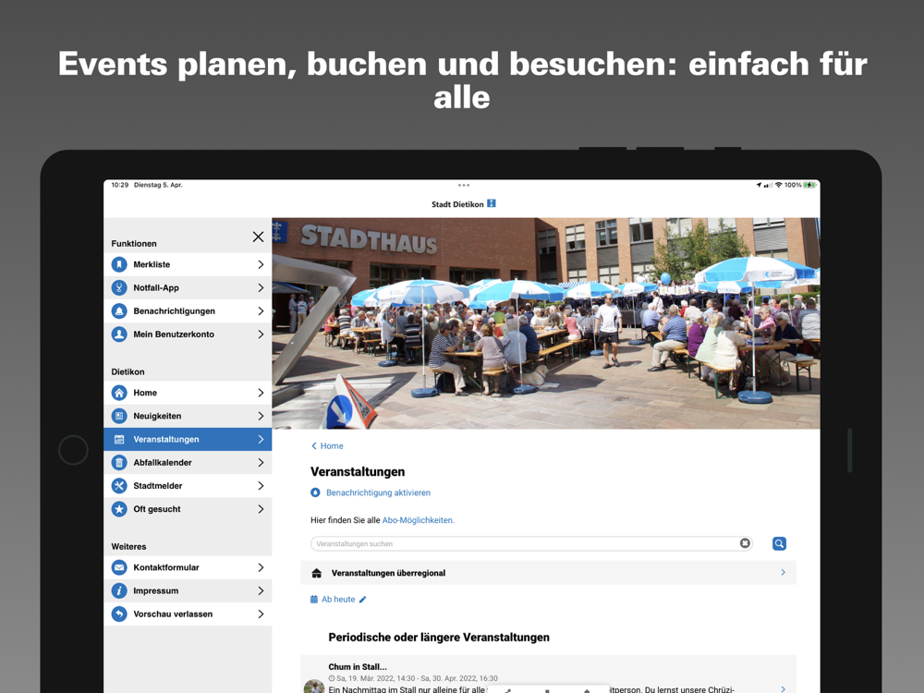Expand the Veranstaltungen row chevron
The image size is (924, 693).
[x=261, y=440]
